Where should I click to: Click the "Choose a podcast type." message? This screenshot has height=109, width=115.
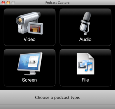[x=57, y=97]
